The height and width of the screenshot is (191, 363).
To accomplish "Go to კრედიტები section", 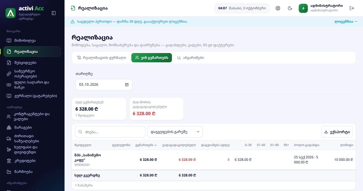I will tap(32, 161).
